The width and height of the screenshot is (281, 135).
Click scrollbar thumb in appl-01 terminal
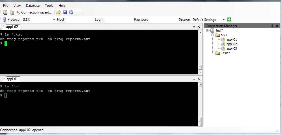point(200,119)
